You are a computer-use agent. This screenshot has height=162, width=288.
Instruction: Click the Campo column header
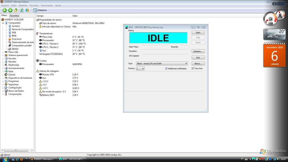(53, 16)
